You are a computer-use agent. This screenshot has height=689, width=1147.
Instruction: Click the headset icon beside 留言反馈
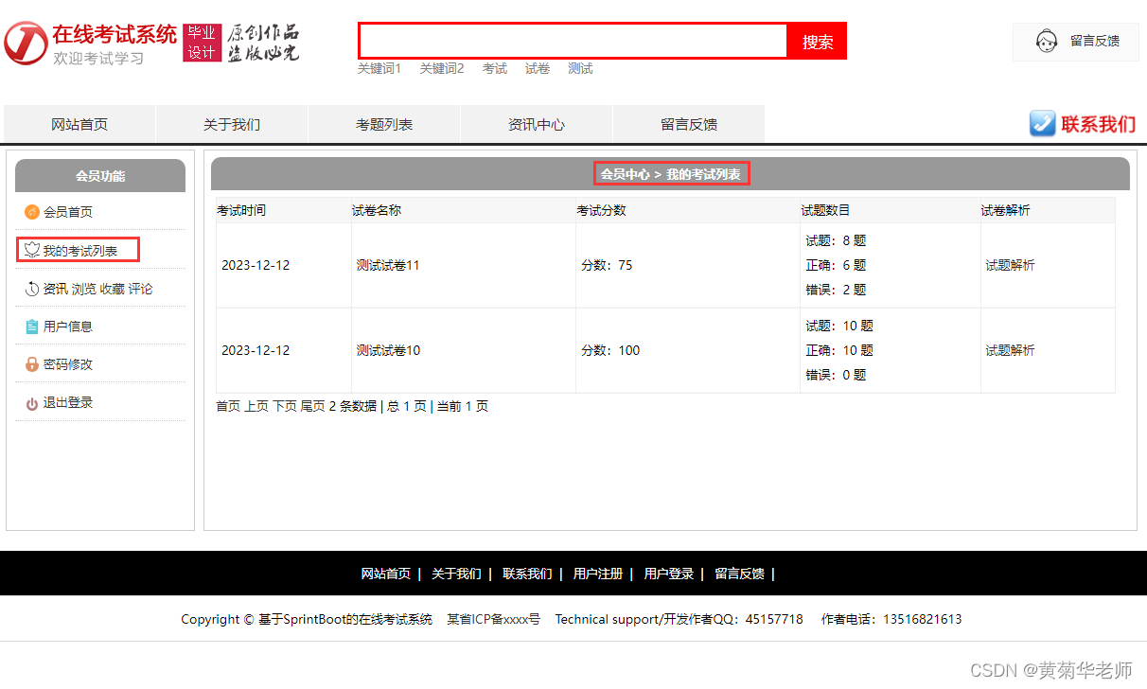pos(1047,41)
